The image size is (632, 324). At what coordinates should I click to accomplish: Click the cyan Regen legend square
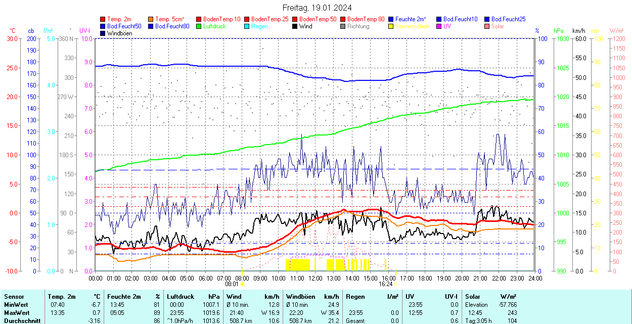pyautogui.click(x=247, y=26)
